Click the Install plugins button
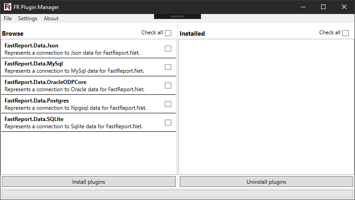 89,181
